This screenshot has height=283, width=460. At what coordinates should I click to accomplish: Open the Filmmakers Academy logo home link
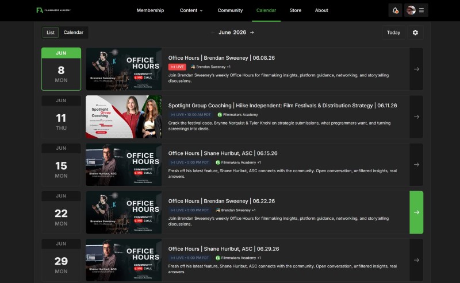tap(53, 10)
